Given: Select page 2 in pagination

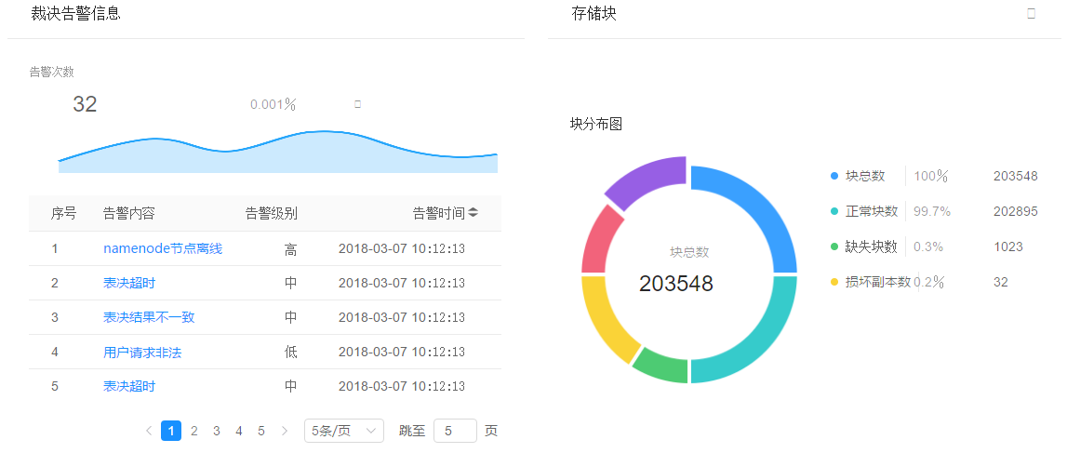Looking at the screenshot, I should click(193, 431).
